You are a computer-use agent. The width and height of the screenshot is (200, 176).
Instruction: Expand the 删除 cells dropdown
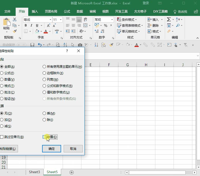click(162, 25)
